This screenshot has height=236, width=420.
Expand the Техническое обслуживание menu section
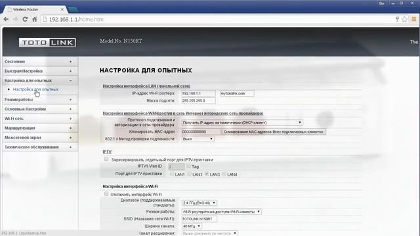point(40,147)
